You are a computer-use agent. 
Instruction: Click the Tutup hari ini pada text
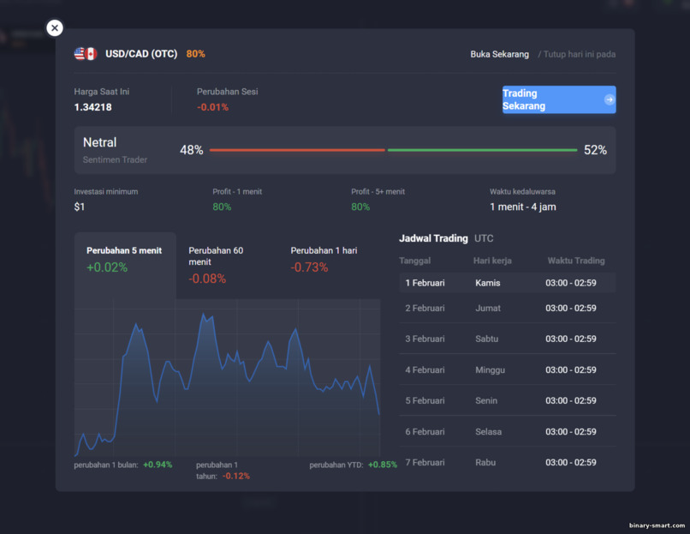point(579,54)
